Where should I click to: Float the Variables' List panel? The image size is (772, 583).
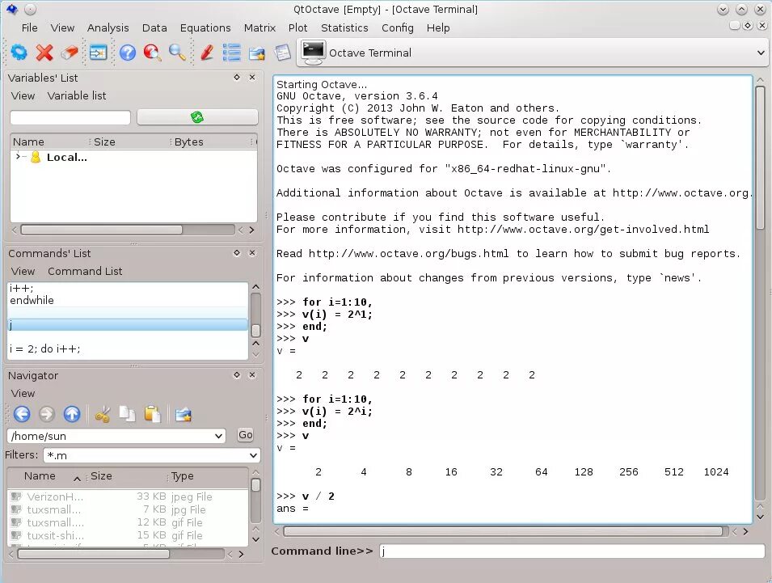237,78
